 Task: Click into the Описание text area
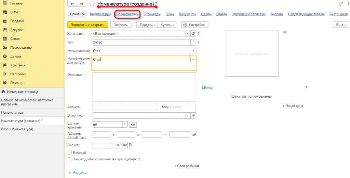click(x=144, y=87)
